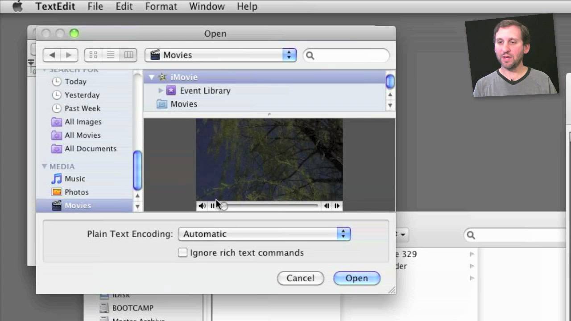
Task: Click the clock icon beside Yesterday
Action: (x=56, y=95)
